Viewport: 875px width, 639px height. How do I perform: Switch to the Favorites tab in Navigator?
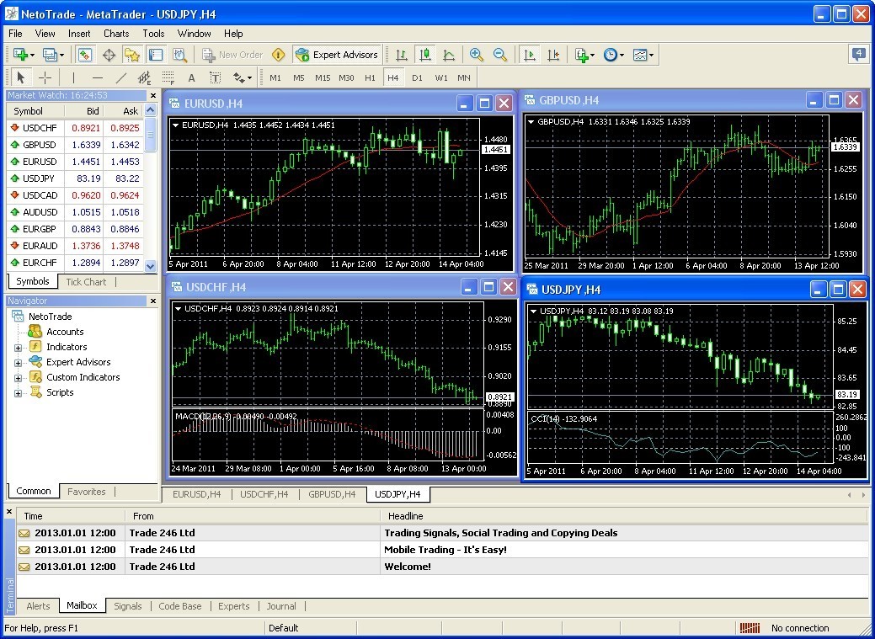click(87, 492)
